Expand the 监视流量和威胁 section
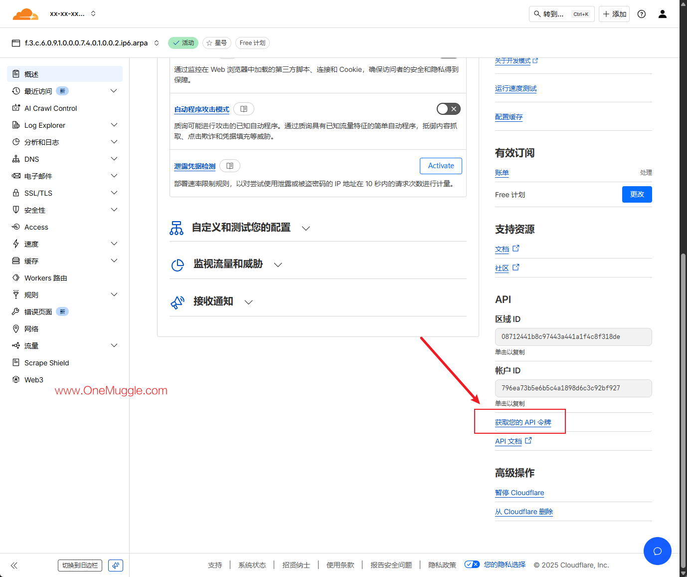 pyautogui.click(x=278, y=265)
